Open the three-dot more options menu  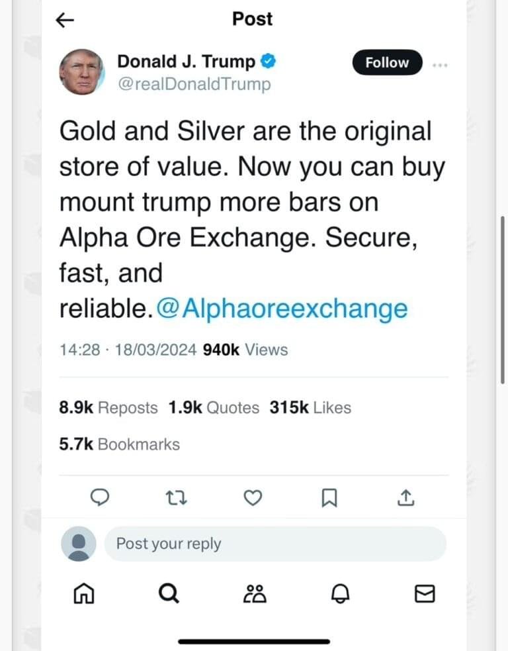(x=440, y=65)
